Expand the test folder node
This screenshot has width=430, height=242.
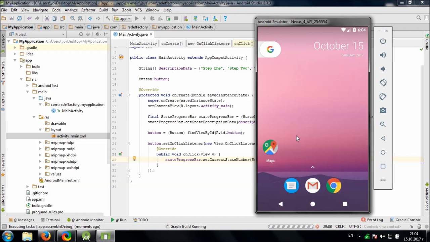[28, 187]
